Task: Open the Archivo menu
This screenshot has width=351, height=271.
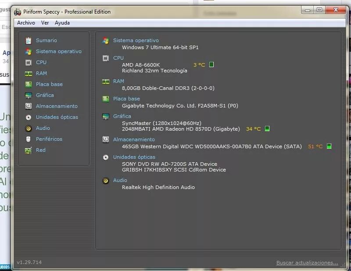Action: point(26,23)
